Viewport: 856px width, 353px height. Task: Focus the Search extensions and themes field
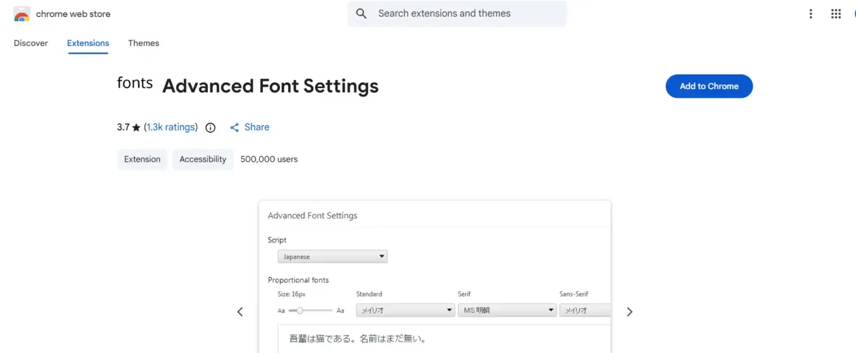coord(457,13)
